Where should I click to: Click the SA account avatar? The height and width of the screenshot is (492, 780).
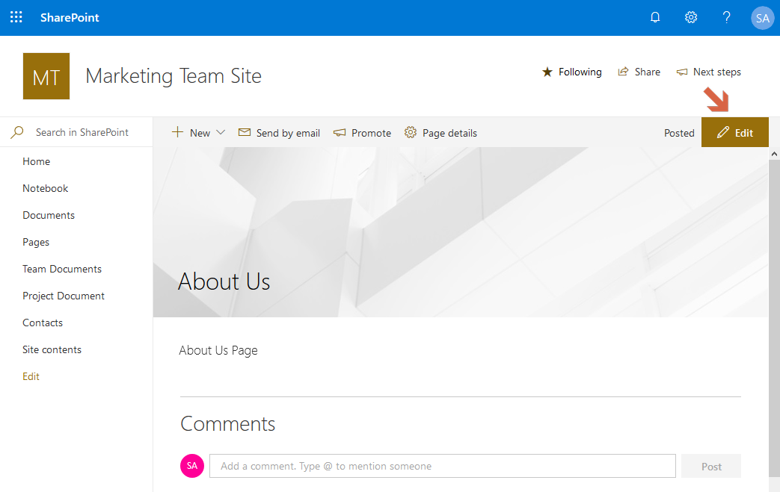762,17
